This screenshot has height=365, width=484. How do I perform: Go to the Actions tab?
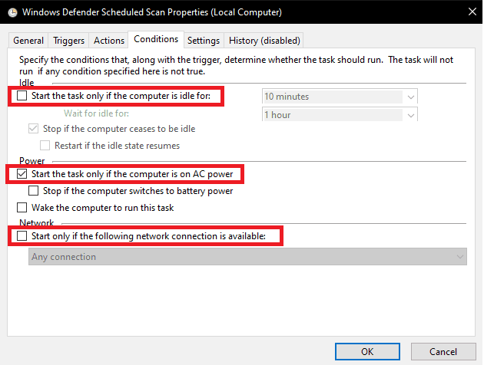tap(109, 41)
